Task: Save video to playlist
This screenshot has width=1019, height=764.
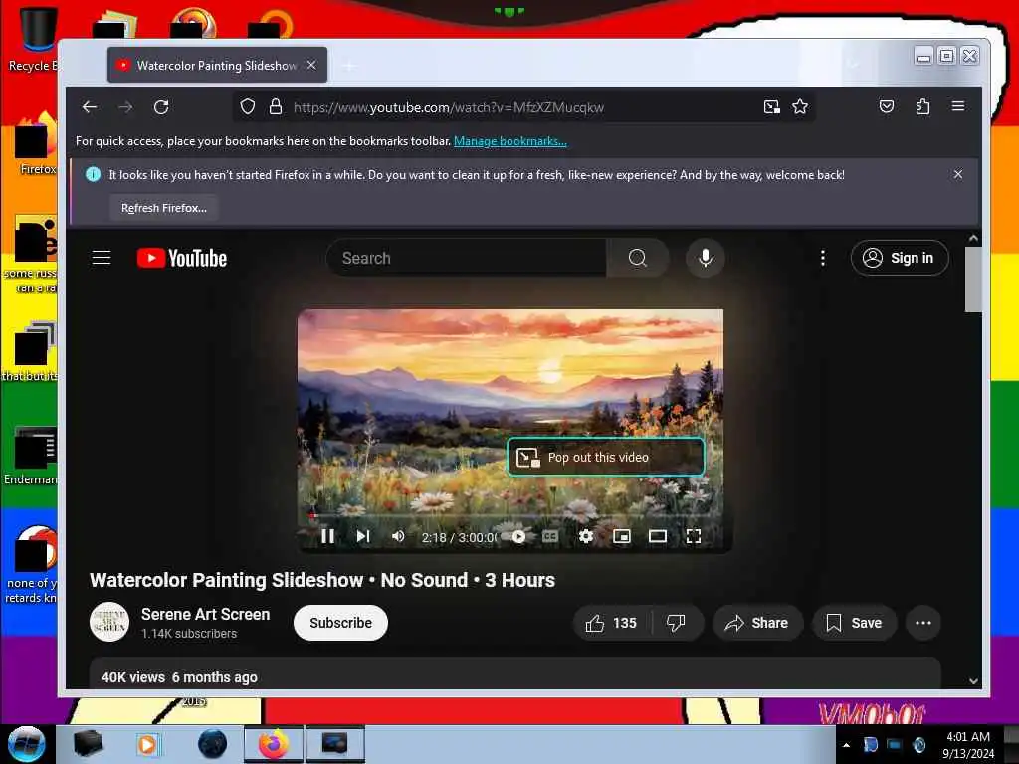Action: 854,623
